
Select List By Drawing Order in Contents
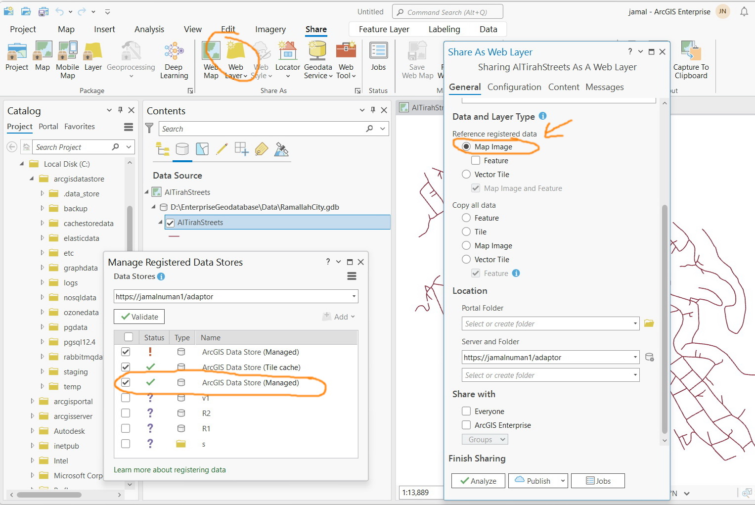tap(162, 149)
